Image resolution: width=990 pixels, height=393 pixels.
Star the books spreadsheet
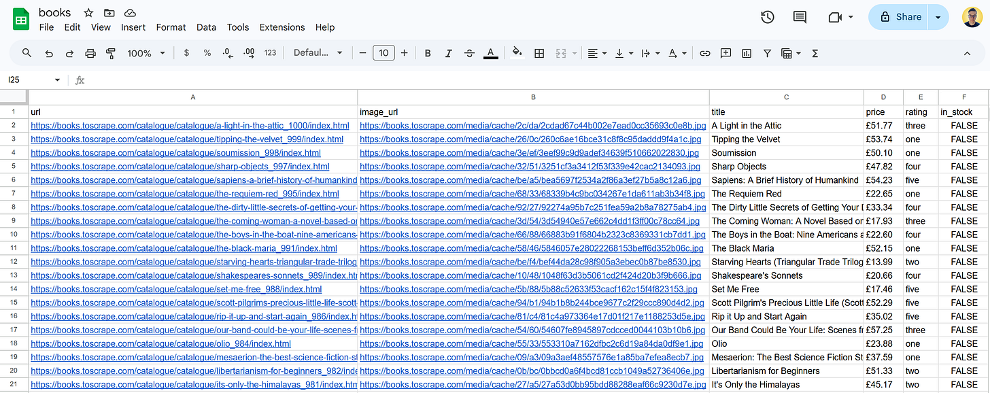[x=88, y=13]
